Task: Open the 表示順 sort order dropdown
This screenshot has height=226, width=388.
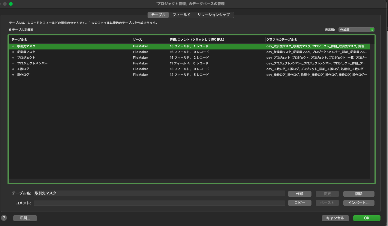Action: pyautogui.click(x=356, y=30)
